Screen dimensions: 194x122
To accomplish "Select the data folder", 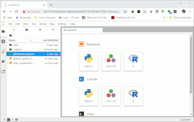I will 33,45.
